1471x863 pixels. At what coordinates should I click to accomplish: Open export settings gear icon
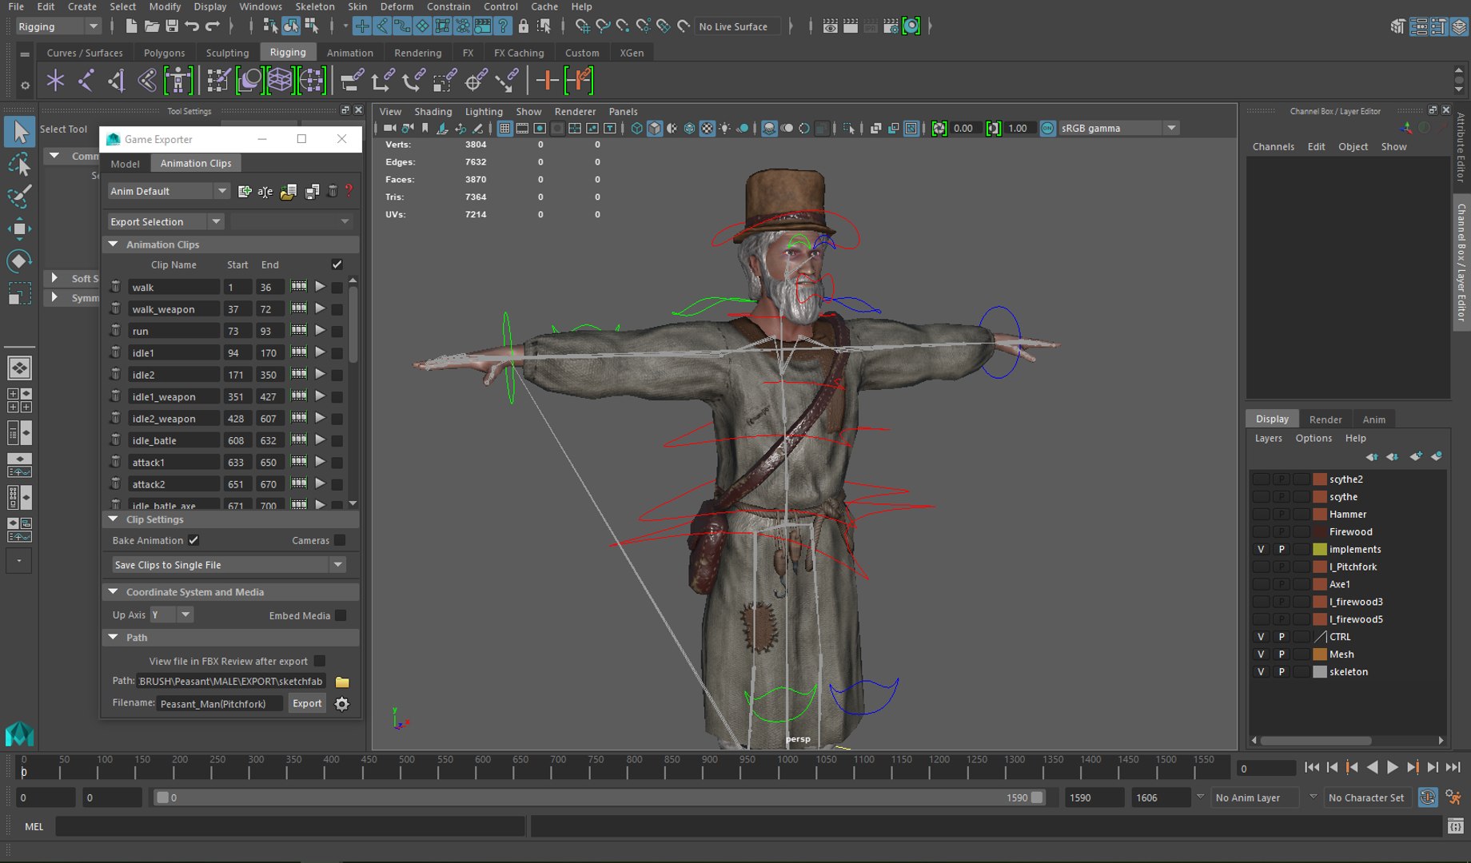342,704
